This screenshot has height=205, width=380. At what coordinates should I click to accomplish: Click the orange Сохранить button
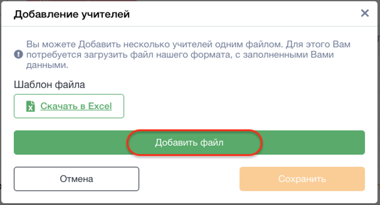click(302, 179)
